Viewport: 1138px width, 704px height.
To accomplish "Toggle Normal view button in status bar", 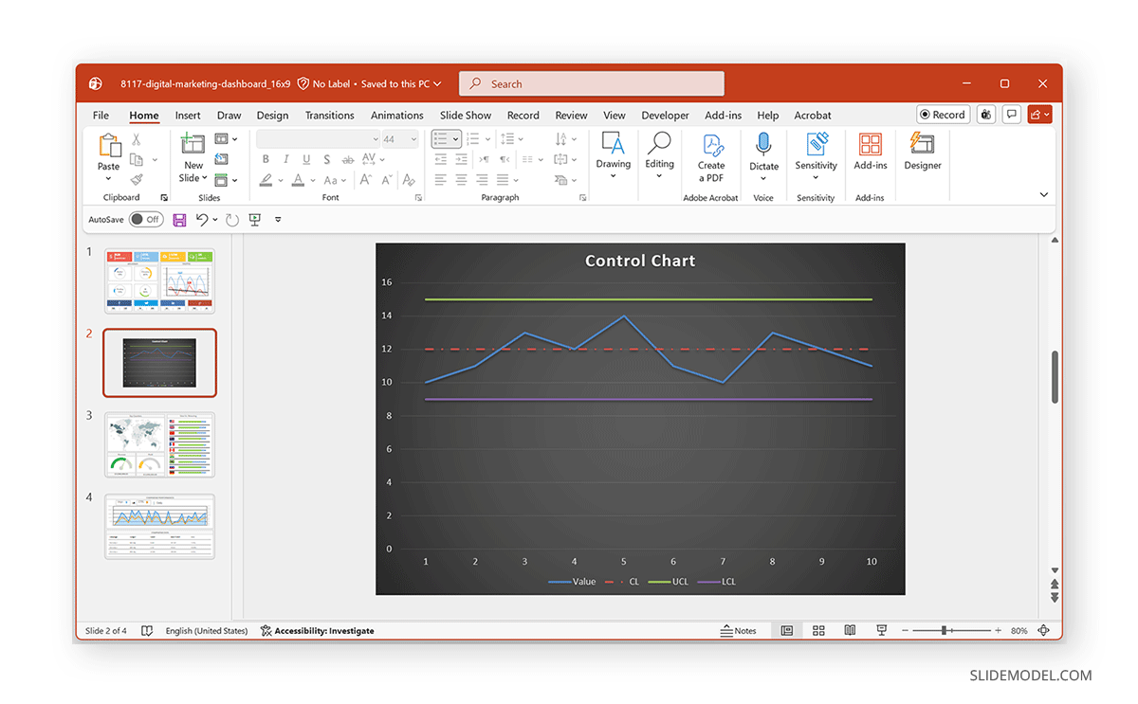I will pos(787,630).
